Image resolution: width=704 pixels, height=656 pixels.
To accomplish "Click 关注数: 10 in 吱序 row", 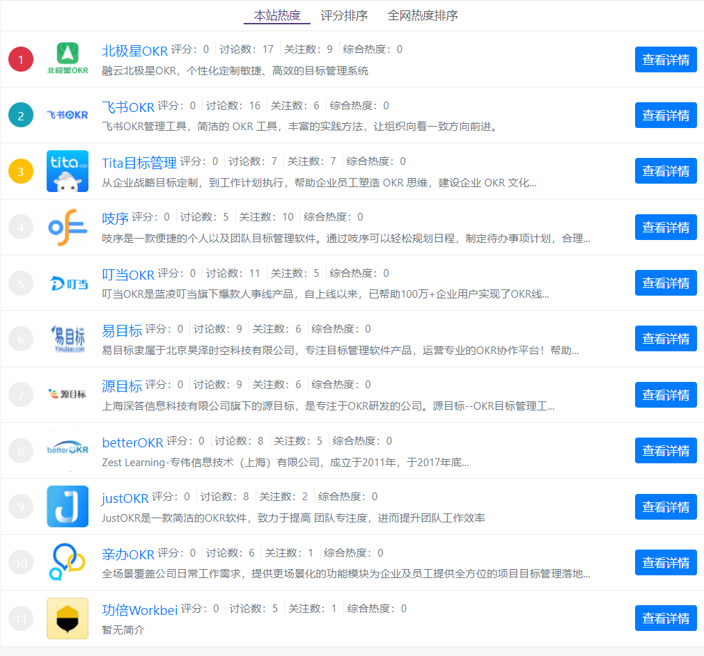I will click(x=266, y=217).
